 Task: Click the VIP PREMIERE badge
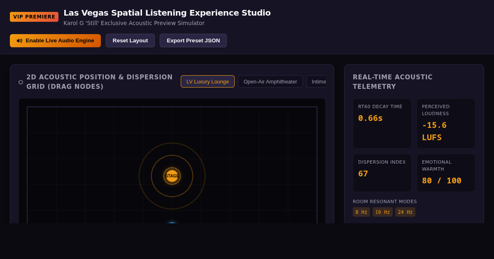click(x=34, y=17)
